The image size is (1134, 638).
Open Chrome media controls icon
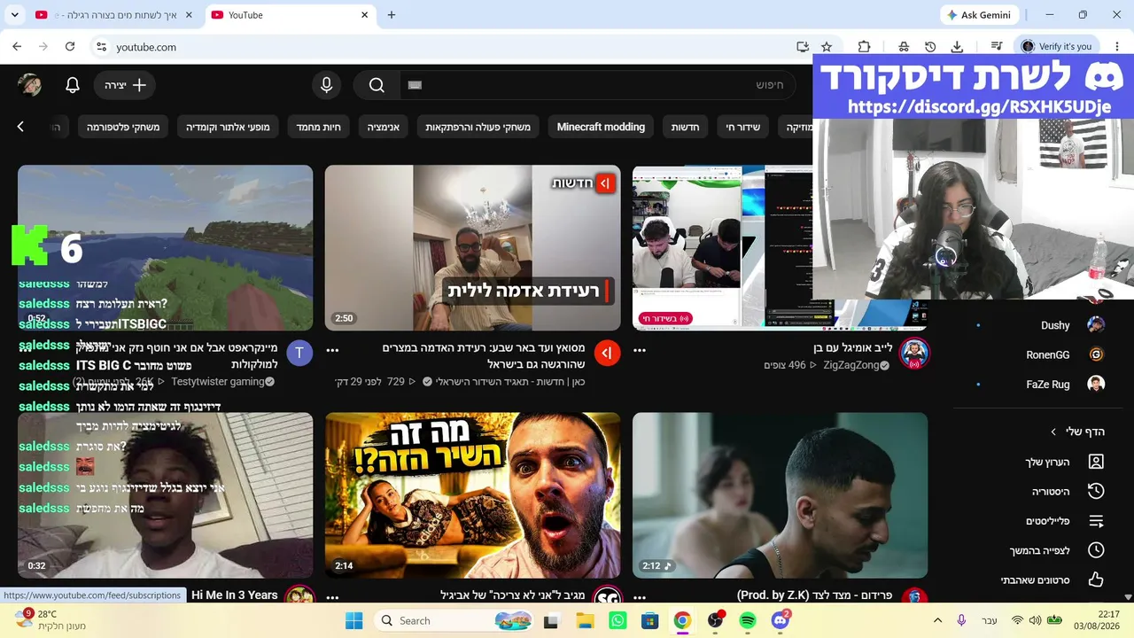pos(997,47)
